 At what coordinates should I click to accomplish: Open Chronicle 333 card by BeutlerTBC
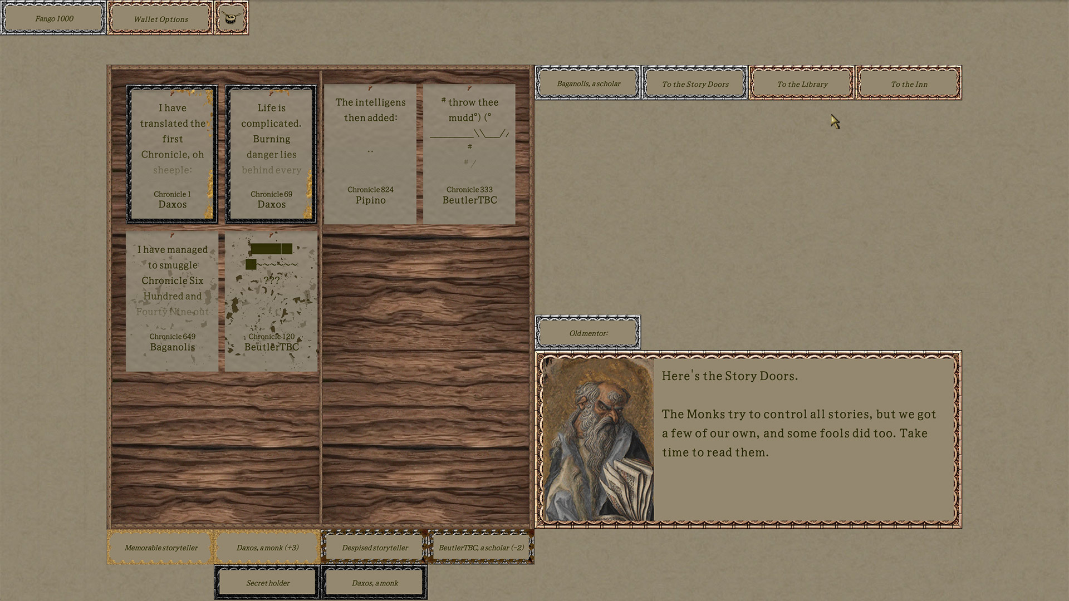click(469, 154)
